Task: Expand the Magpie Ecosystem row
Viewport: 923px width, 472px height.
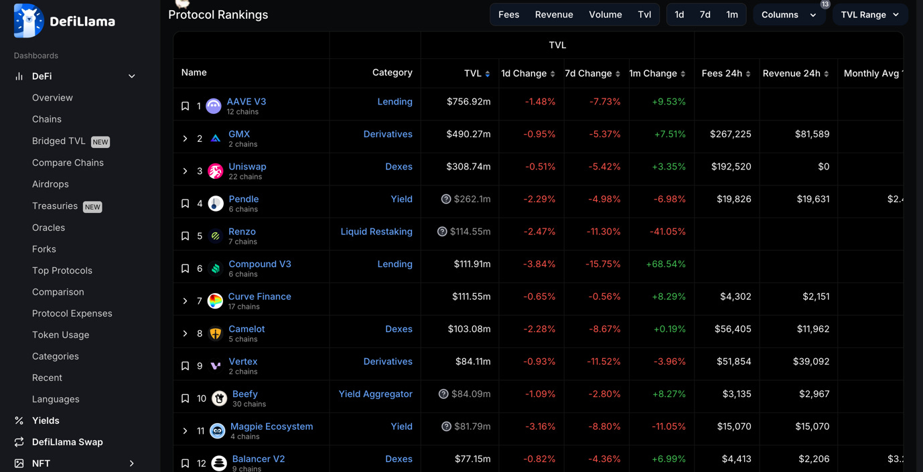Action: click(x=186, y=430)
